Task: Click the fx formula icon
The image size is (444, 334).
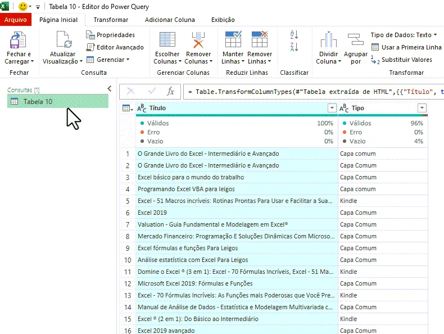Action: click(170, 91)
